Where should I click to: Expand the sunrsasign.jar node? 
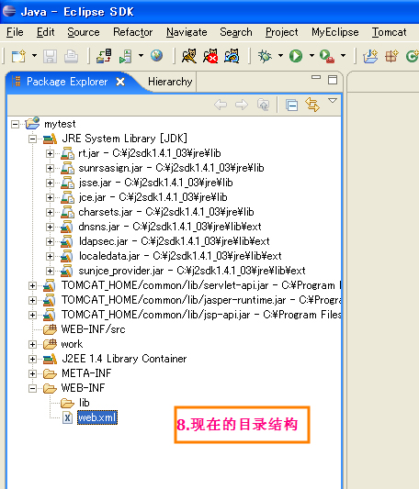tap(50, 168)
